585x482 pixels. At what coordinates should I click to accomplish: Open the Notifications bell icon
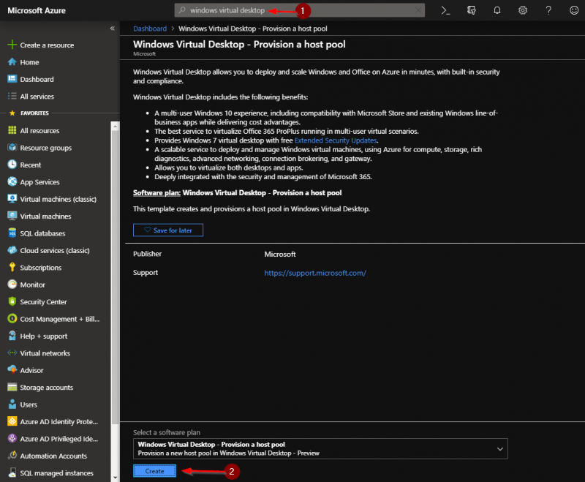click(498, 10)
